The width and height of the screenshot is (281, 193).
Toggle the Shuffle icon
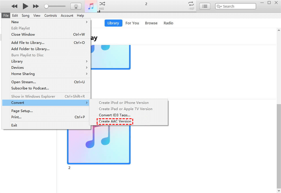tap(102, 4)
